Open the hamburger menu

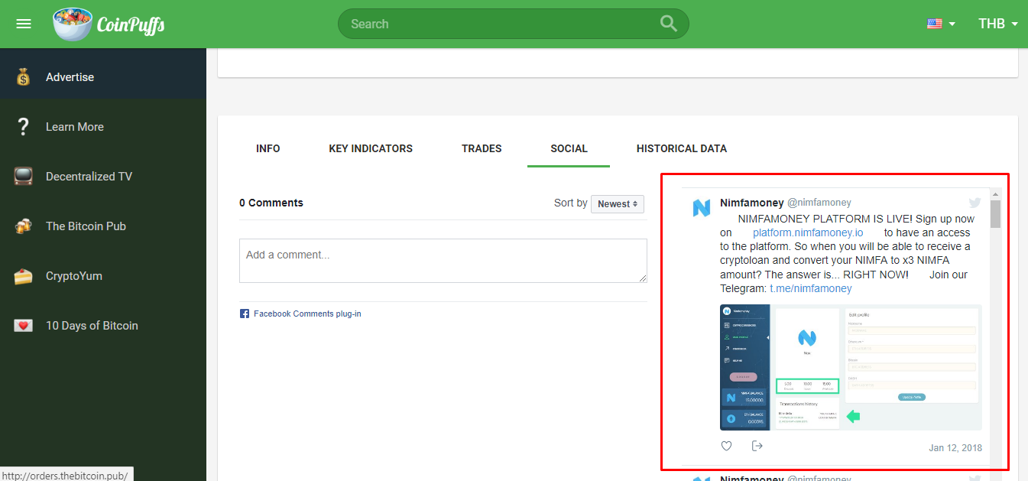pos(24,24)
